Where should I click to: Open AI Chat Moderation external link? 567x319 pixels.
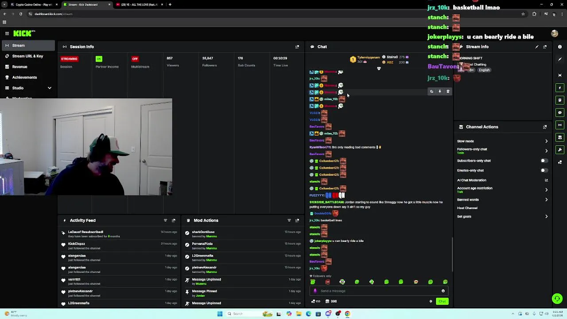pos(546,180)
